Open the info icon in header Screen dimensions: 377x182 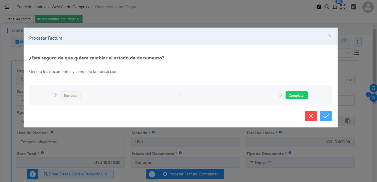tap(319, 7)
